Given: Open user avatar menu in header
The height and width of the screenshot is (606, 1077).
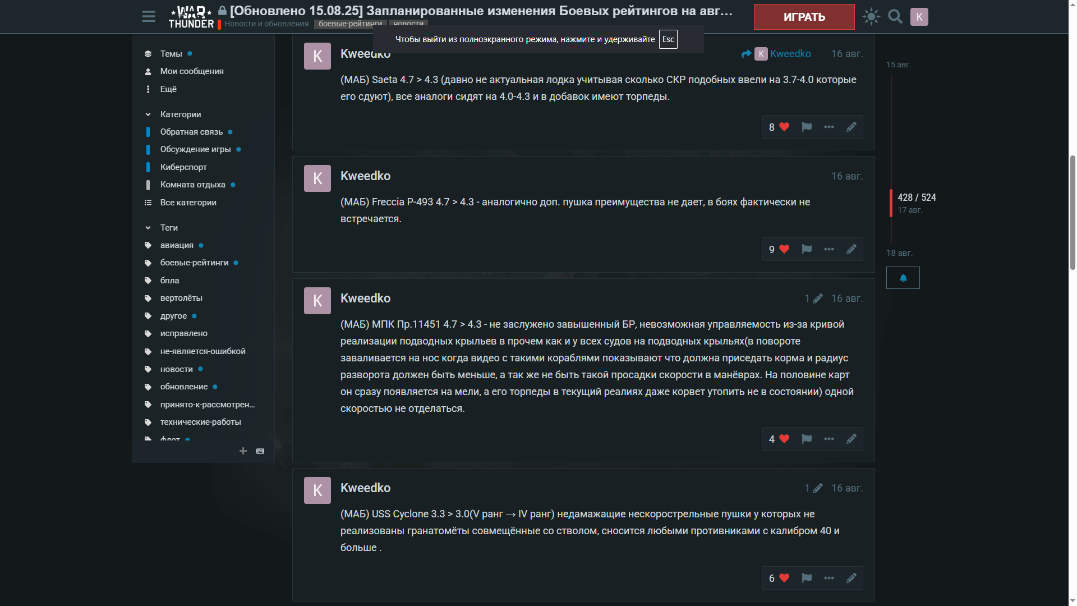Looking at the screenshot, I should coord(919,17).
